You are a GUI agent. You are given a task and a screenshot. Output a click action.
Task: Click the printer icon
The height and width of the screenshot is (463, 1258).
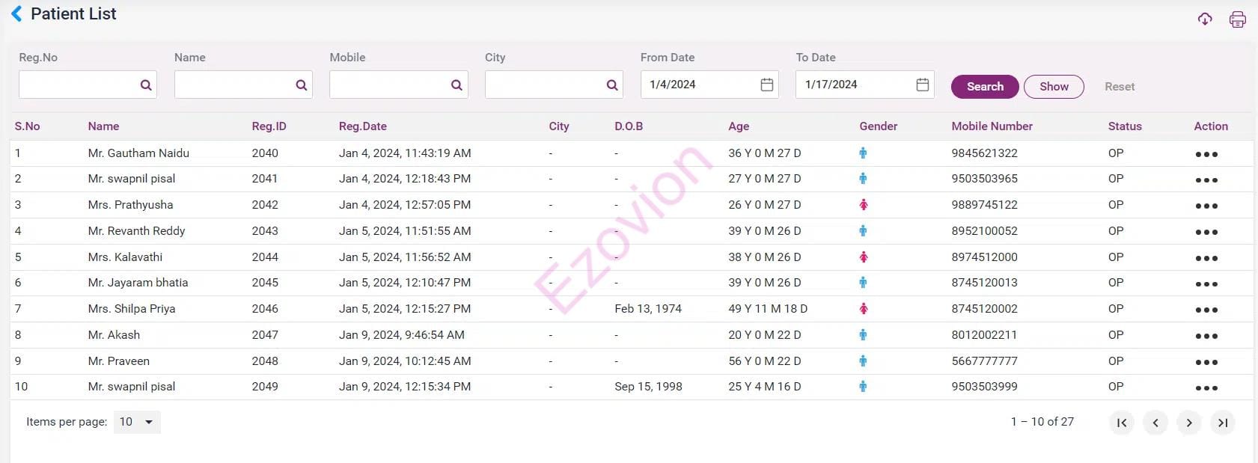click(x=1238, y=19)
